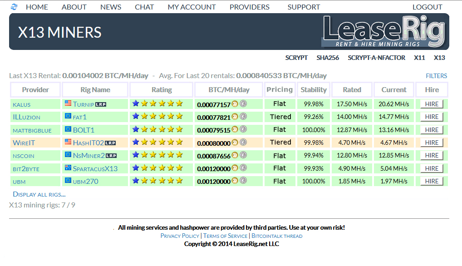This screenshot has height=266, width=462.
Task: Open the SpartacusX13 rig link
Action: (95, 169)
